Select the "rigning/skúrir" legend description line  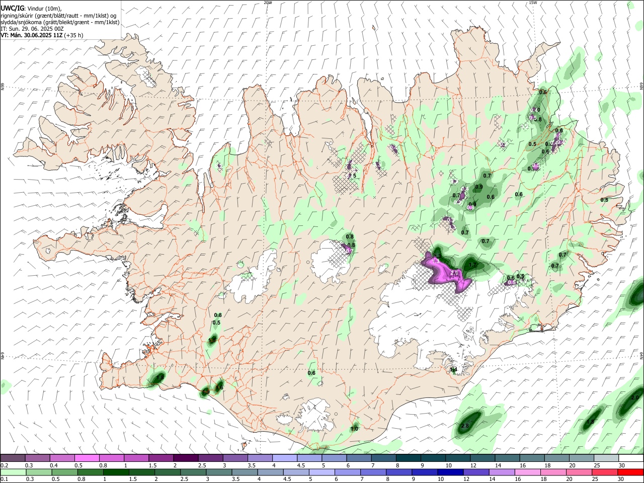[58, 16]
